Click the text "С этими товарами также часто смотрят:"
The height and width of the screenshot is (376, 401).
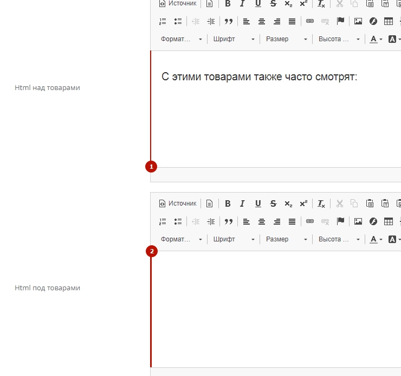coord(259,77)
